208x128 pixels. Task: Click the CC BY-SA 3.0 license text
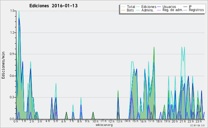[x=197, y=125]
